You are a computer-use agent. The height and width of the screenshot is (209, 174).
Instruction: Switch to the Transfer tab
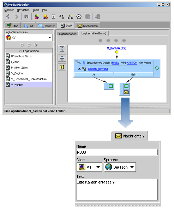tap(46, 26)
